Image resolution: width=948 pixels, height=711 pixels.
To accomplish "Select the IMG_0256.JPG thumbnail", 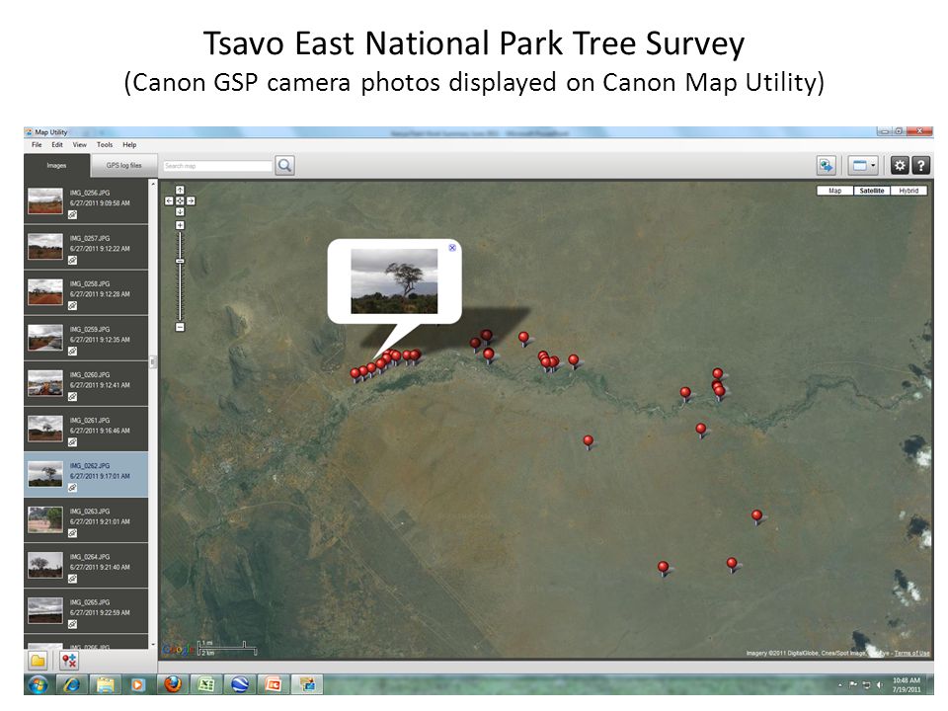I will point(45,201).
